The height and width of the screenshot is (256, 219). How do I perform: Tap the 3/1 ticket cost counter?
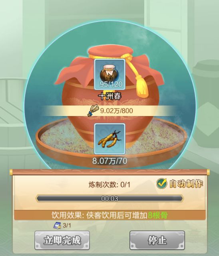[67, 226]
